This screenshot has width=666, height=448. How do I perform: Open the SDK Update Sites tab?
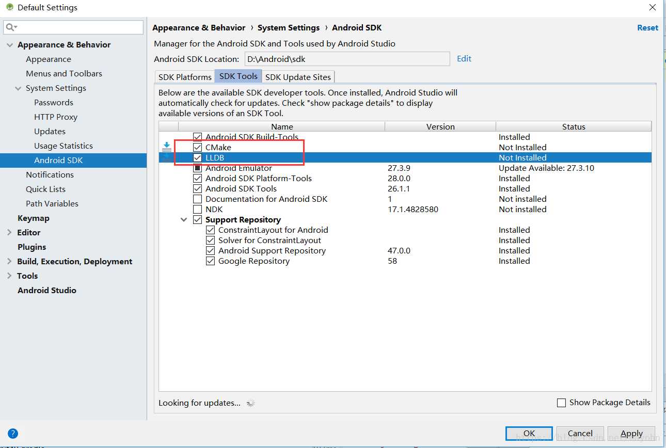[x=298, y=77]
